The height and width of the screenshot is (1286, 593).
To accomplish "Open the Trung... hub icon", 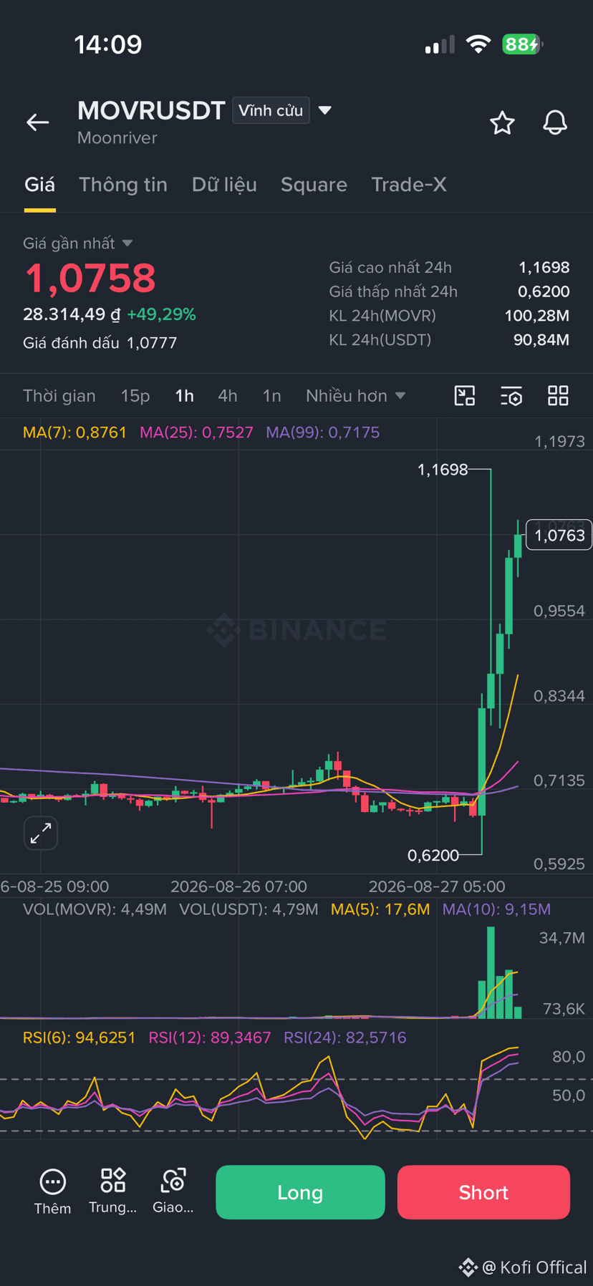I will coord(113,1192).
